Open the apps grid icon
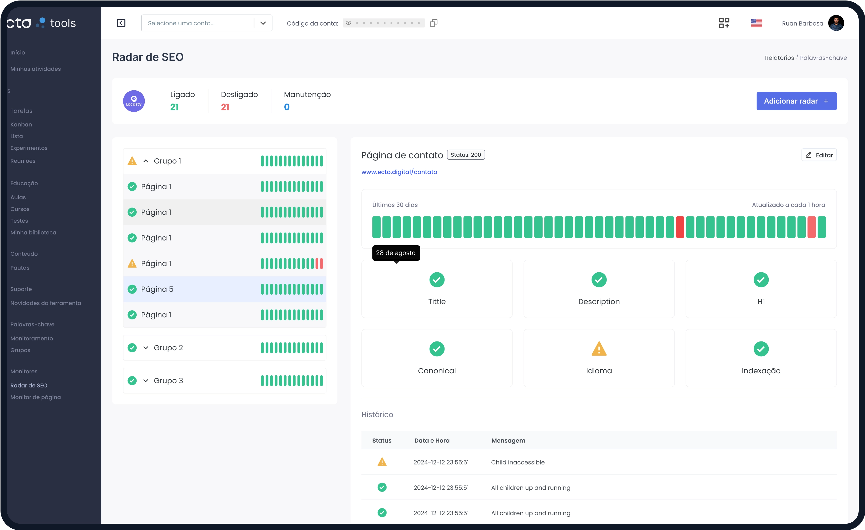The image size is (865, 530). click(x=724, y=23)
